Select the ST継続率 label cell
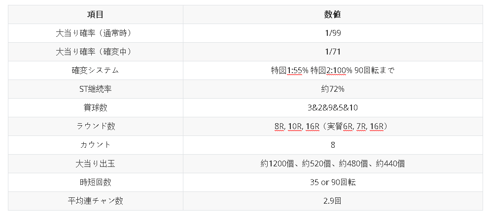489x215 pixels. click(95, 89)
